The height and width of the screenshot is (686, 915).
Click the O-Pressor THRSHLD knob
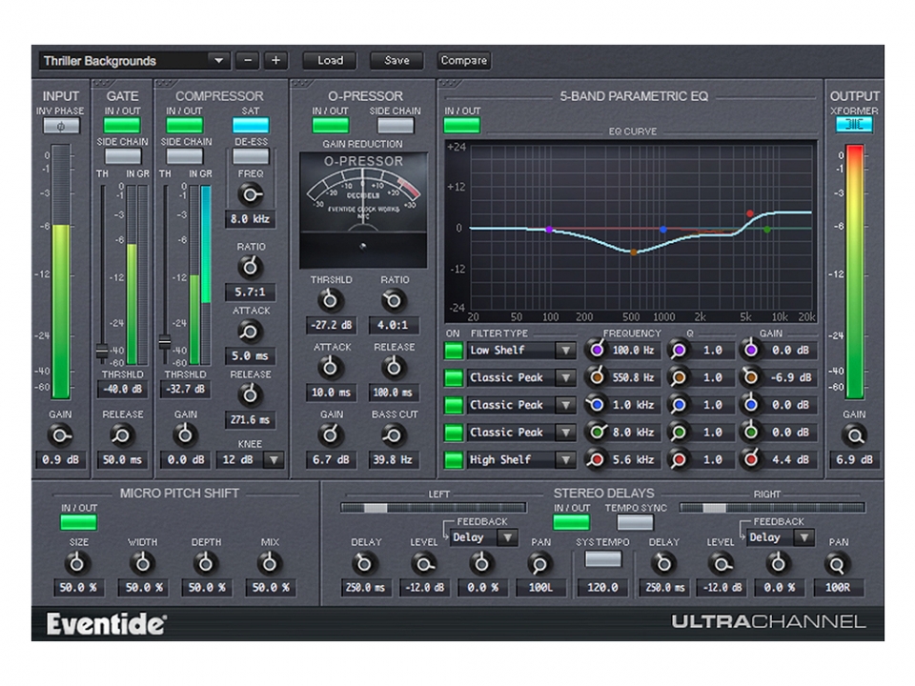(x=331, y=301)
